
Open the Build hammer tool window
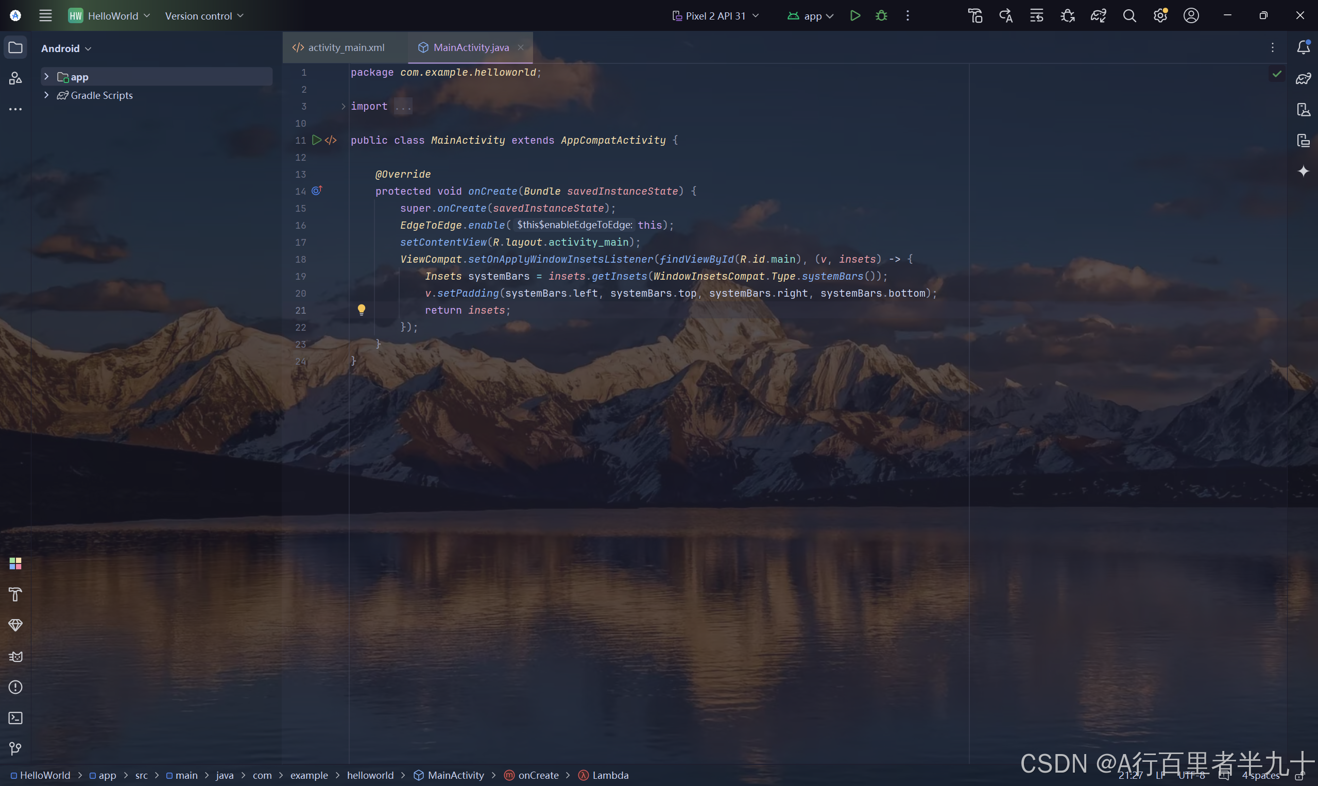[15, 594]
